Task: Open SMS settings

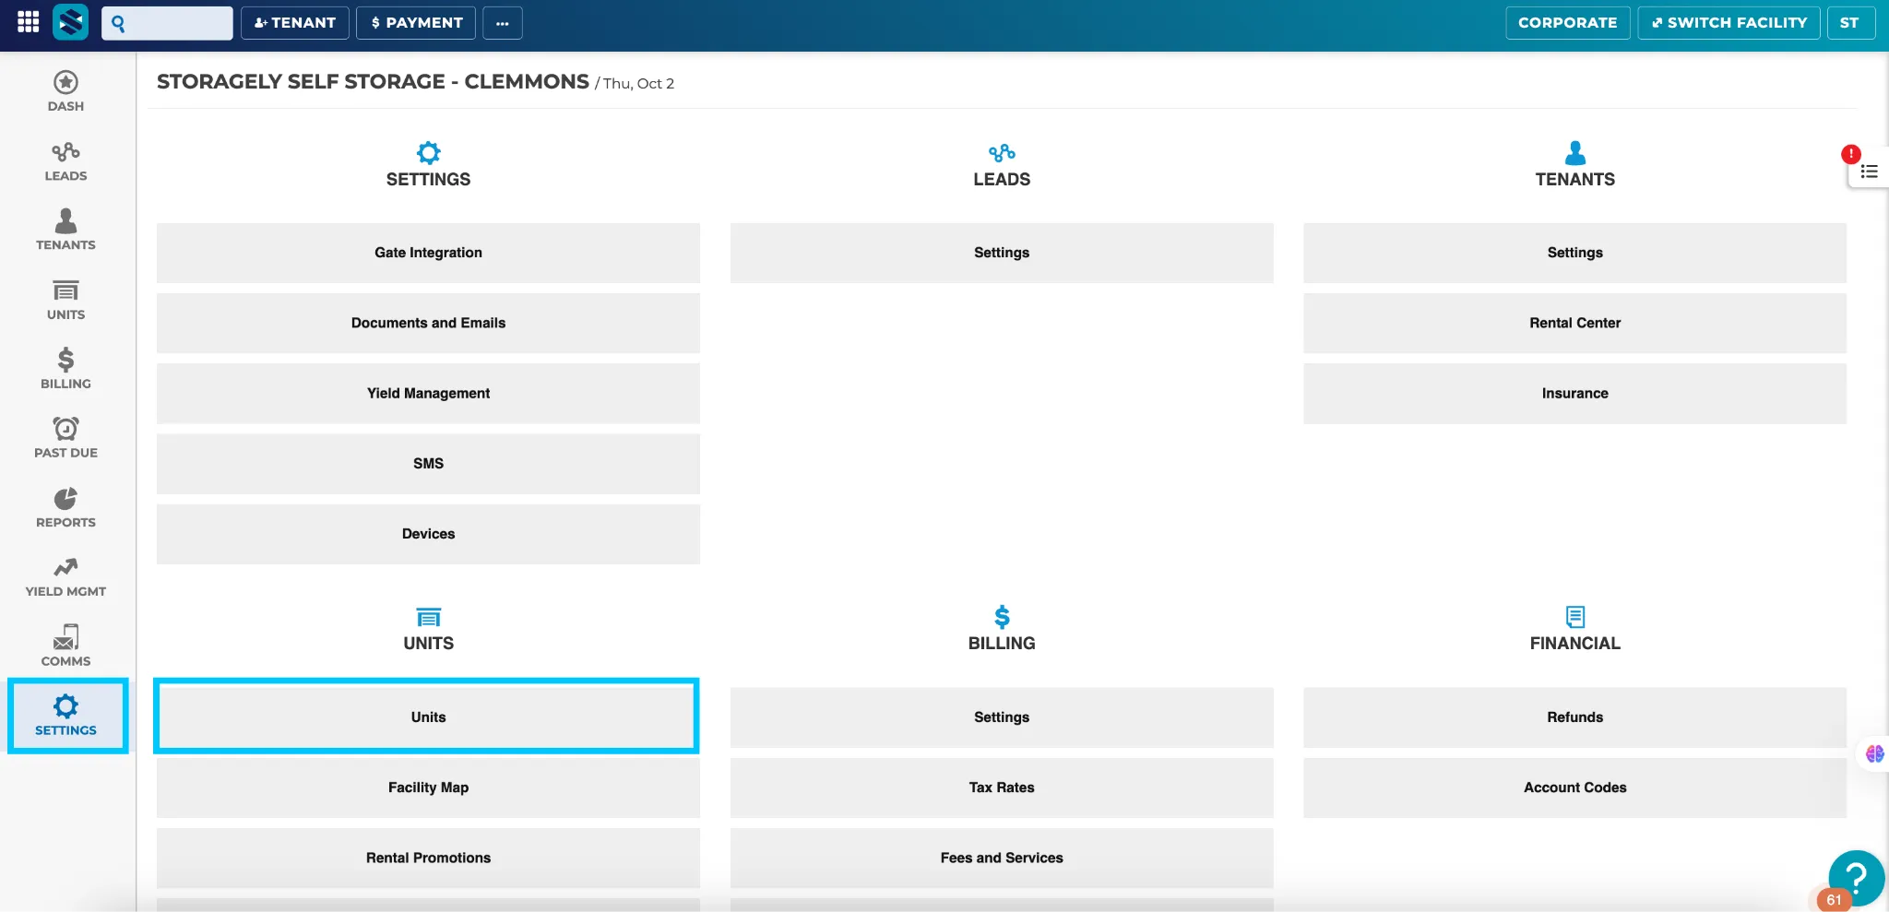Action: 428,464
